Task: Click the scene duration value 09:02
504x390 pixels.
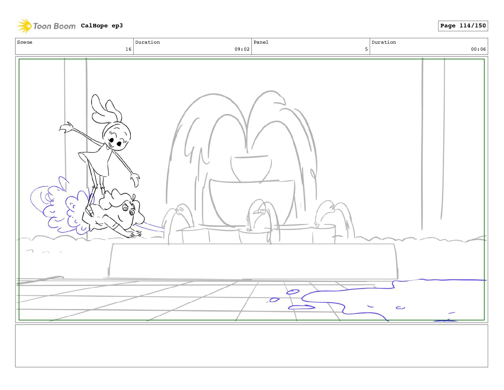Action: pos(242,49)
